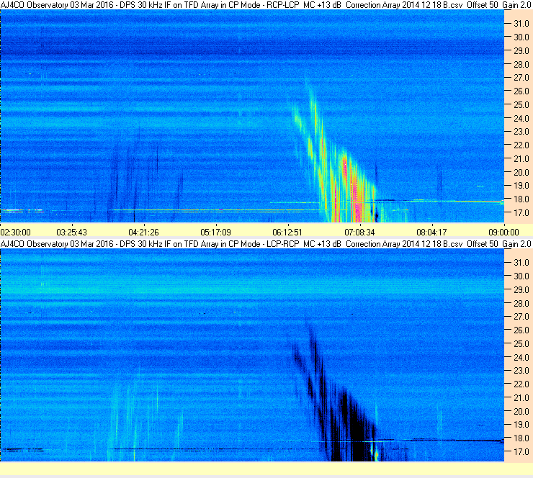
Task: Click the 03:25:43 time axis label
Action: (x=72, y=233)
